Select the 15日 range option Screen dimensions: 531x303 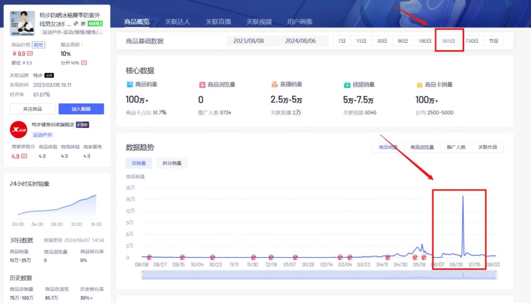(361, 41)
